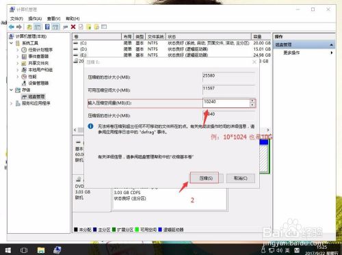Click the 压缩(S) shrink button
Image resolution: width=342 pixels, height=255 pixels.
click(206, 178)
